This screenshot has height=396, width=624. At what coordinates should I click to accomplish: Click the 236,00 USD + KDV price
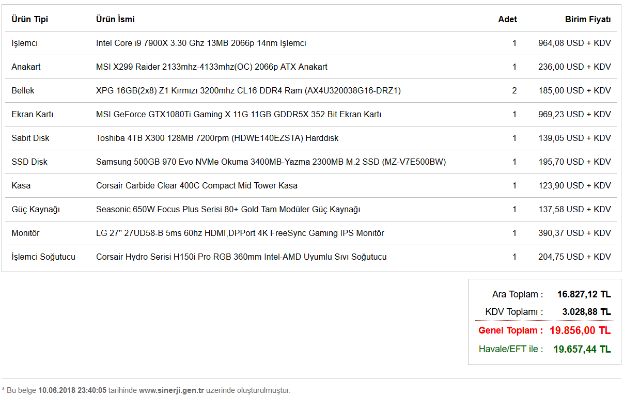pyautogui.click(x=574, y=67)
